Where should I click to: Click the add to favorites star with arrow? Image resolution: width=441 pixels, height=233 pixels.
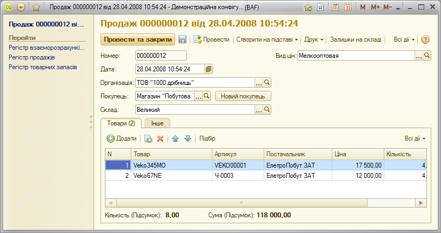308,8
